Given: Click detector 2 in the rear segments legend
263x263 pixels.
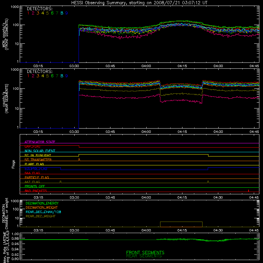Looking at the screenshot, I should pyautogui.click(x=33, y=76).
